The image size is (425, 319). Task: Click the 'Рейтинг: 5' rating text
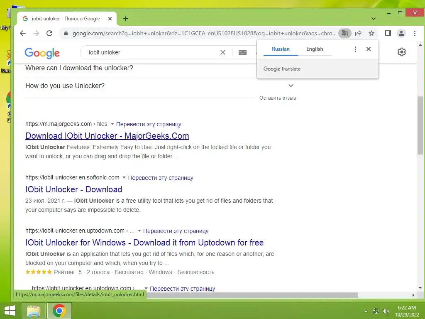pyautogui.click(x=68, y=272)
